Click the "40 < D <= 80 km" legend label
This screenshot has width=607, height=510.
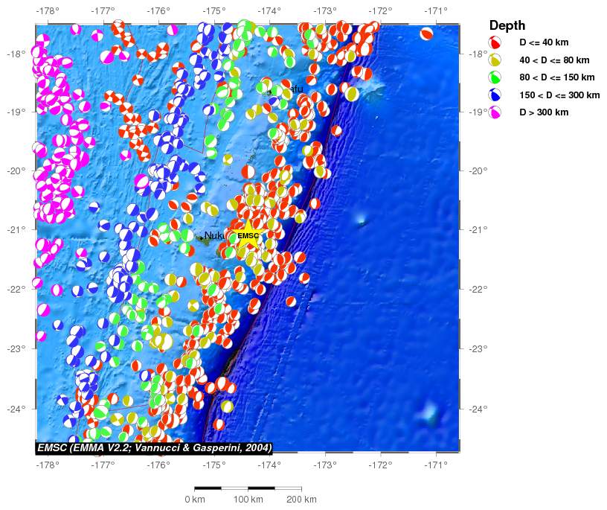point(554,60)
